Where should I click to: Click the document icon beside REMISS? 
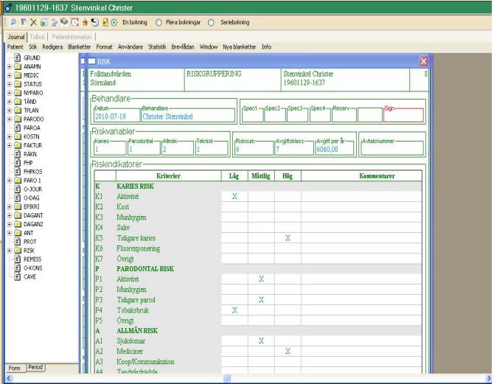point(18,259)
